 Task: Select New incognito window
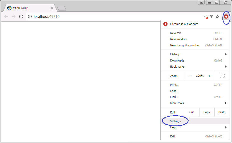pyautogui.click(x=185, y=45)
